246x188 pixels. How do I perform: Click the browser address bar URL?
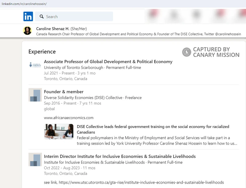pos(24,4)
